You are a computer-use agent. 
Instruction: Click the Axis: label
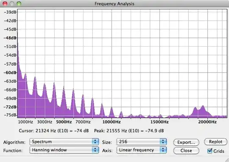(107, 151)
